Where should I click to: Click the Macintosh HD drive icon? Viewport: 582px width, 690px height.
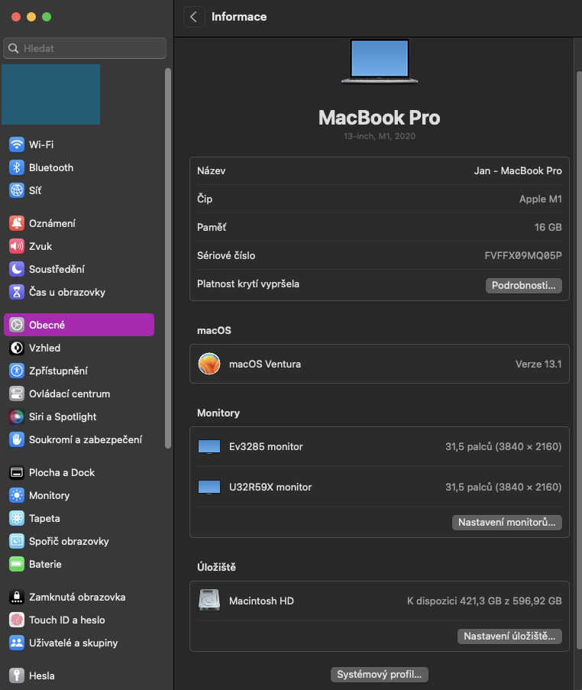click(x=209, y=601)
